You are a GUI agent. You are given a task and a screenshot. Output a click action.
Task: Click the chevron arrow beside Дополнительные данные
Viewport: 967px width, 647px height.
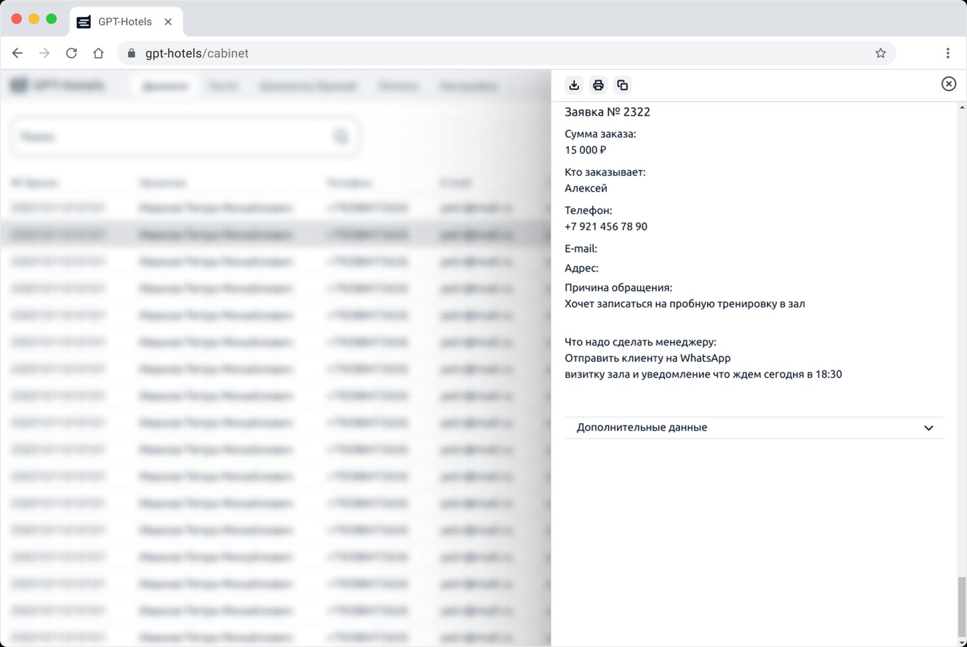coord(928,428)
